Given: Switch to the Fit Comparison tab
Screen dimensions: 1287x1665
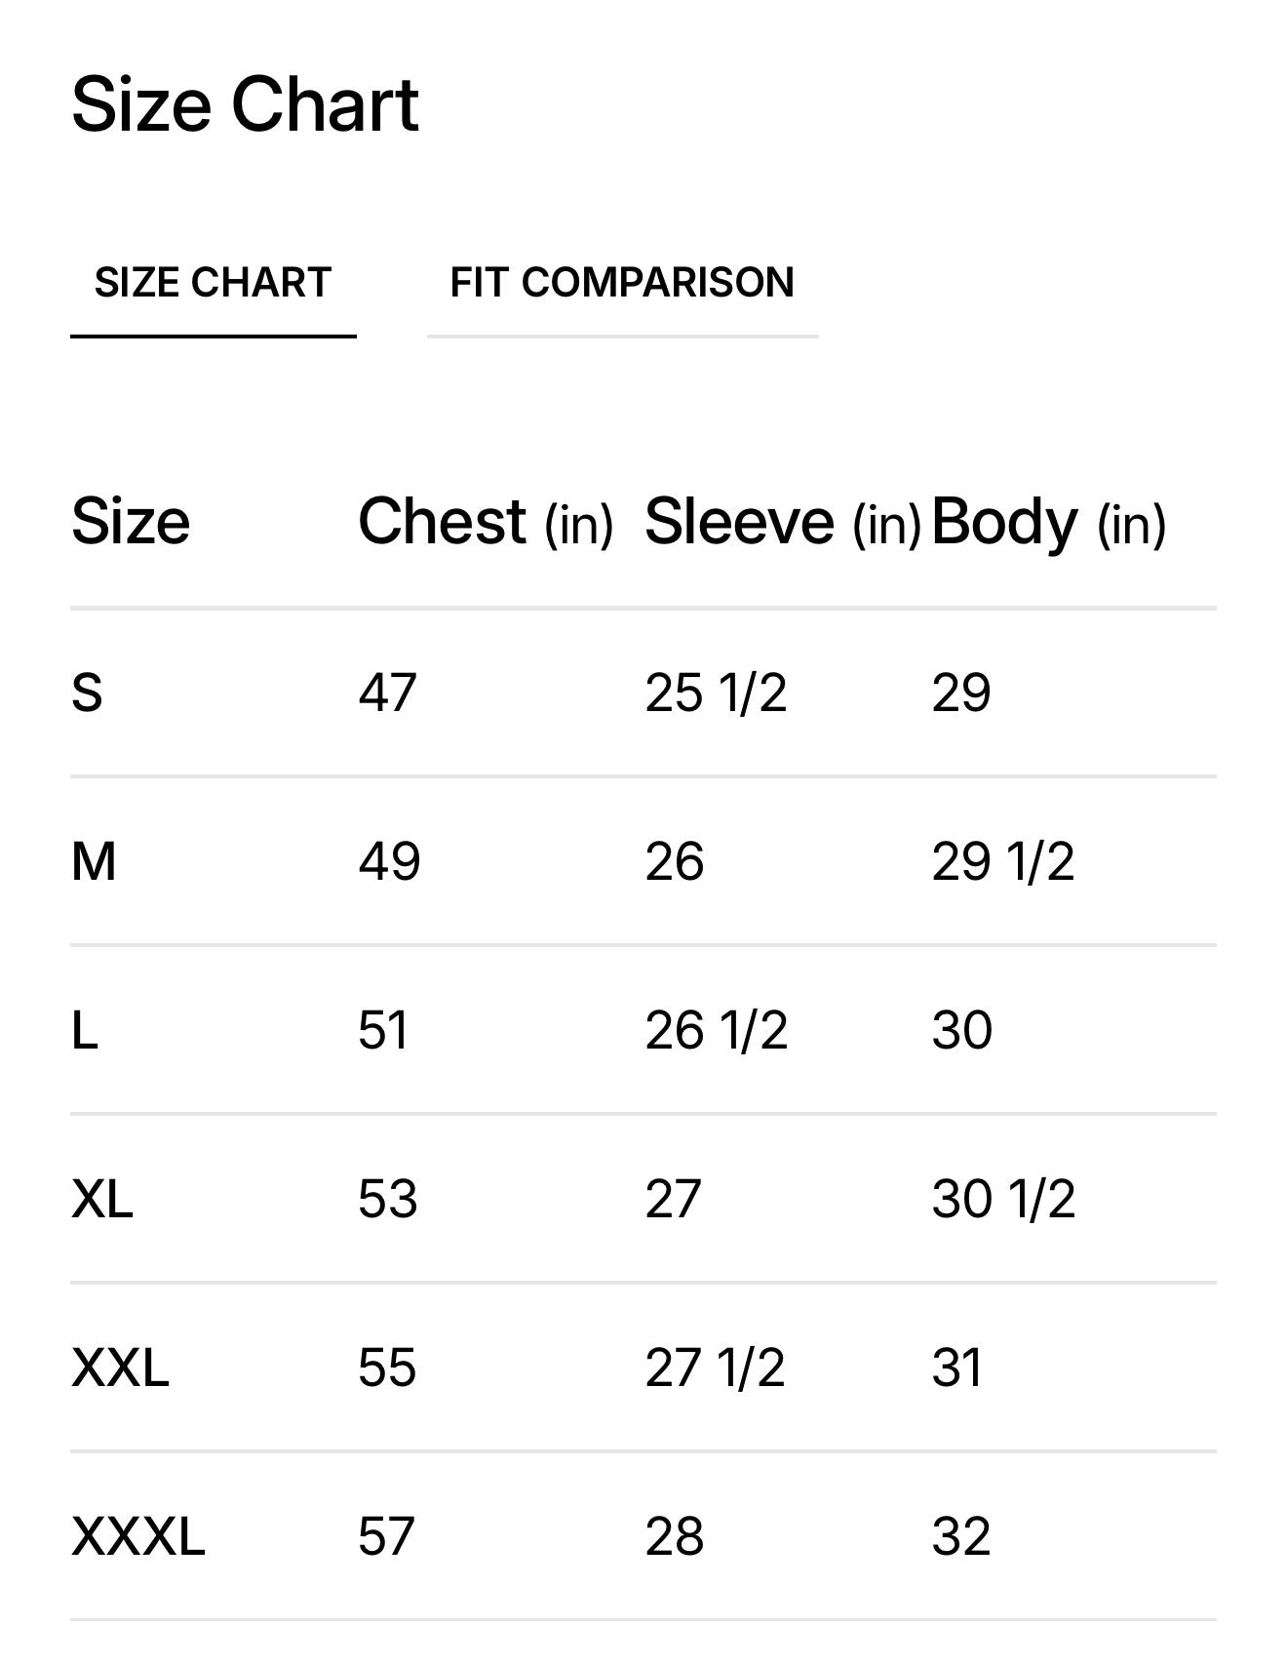Looking at the screenshot, I should (622, 283).
